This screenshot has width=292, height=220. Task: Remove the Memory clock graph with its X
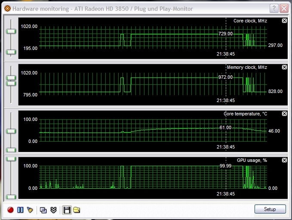(284, 67)
